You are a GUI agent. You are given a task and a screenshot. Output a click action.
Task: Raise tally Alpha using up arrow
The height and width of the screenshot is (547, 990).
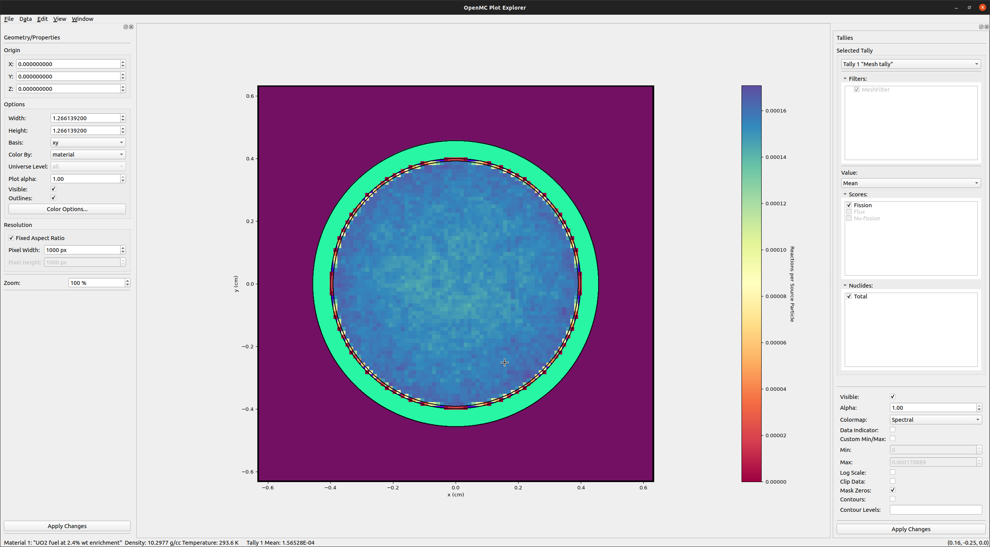[x=979, y=406]
